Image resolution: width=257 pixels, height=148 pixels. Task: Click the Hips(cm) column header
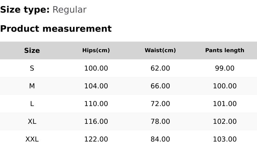coord(96,50)
